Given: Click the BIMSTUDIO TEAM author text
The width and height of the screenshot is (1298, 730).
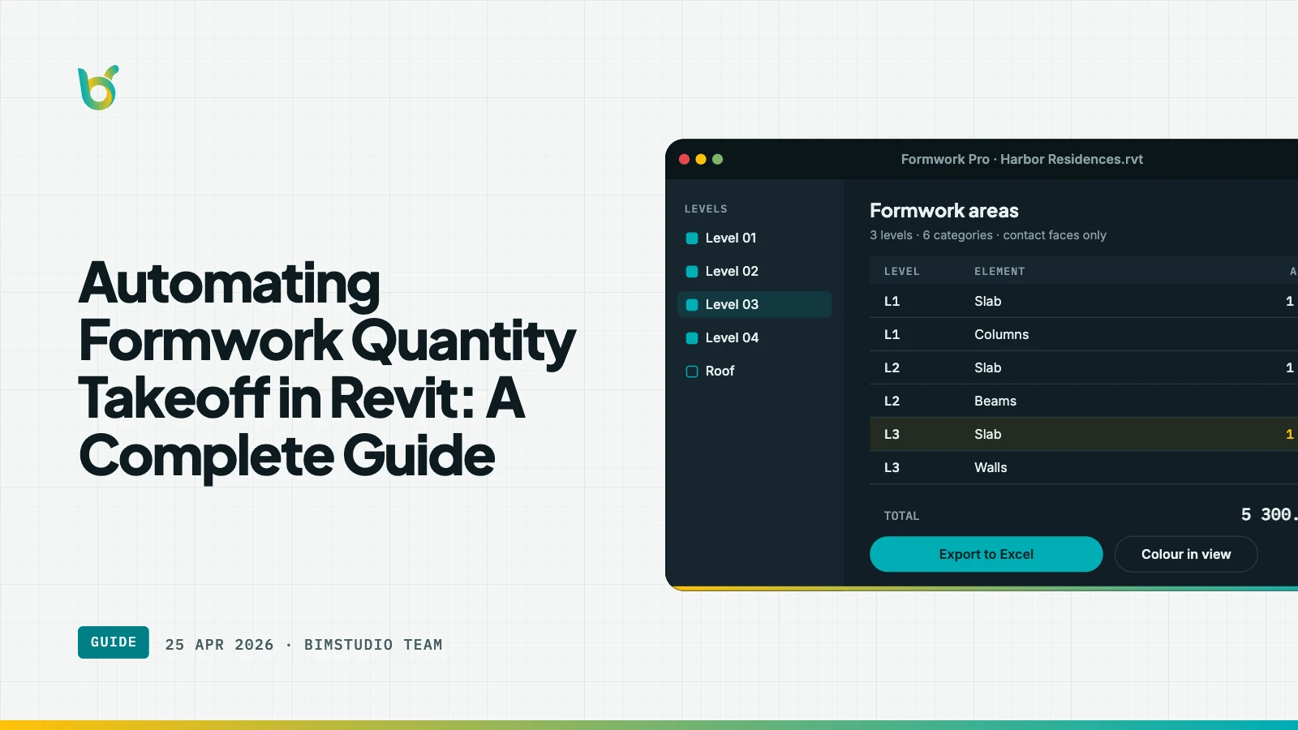Looking at the screenshot, I should [x=373, y=645].
